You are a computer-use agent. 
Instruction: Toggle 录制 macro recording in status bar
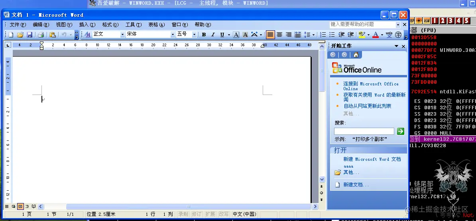183,214
